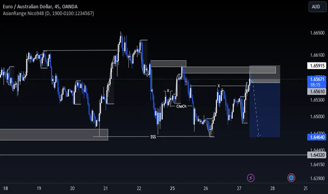The height and width of the screenshot is (194, 328).
Task: Click the purple lightning event icon
Action: pyautogui.click(x=251, y=178)
